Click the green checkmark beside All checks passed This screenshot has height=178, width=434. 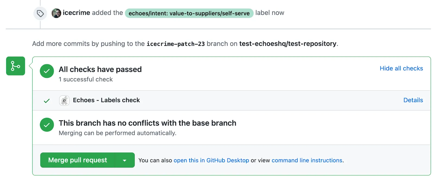[47, 71]
